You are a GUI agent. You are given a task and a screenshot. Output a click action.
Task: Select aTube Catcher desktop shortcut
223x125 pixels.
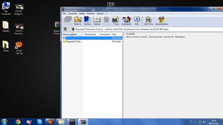click(19, 48)
